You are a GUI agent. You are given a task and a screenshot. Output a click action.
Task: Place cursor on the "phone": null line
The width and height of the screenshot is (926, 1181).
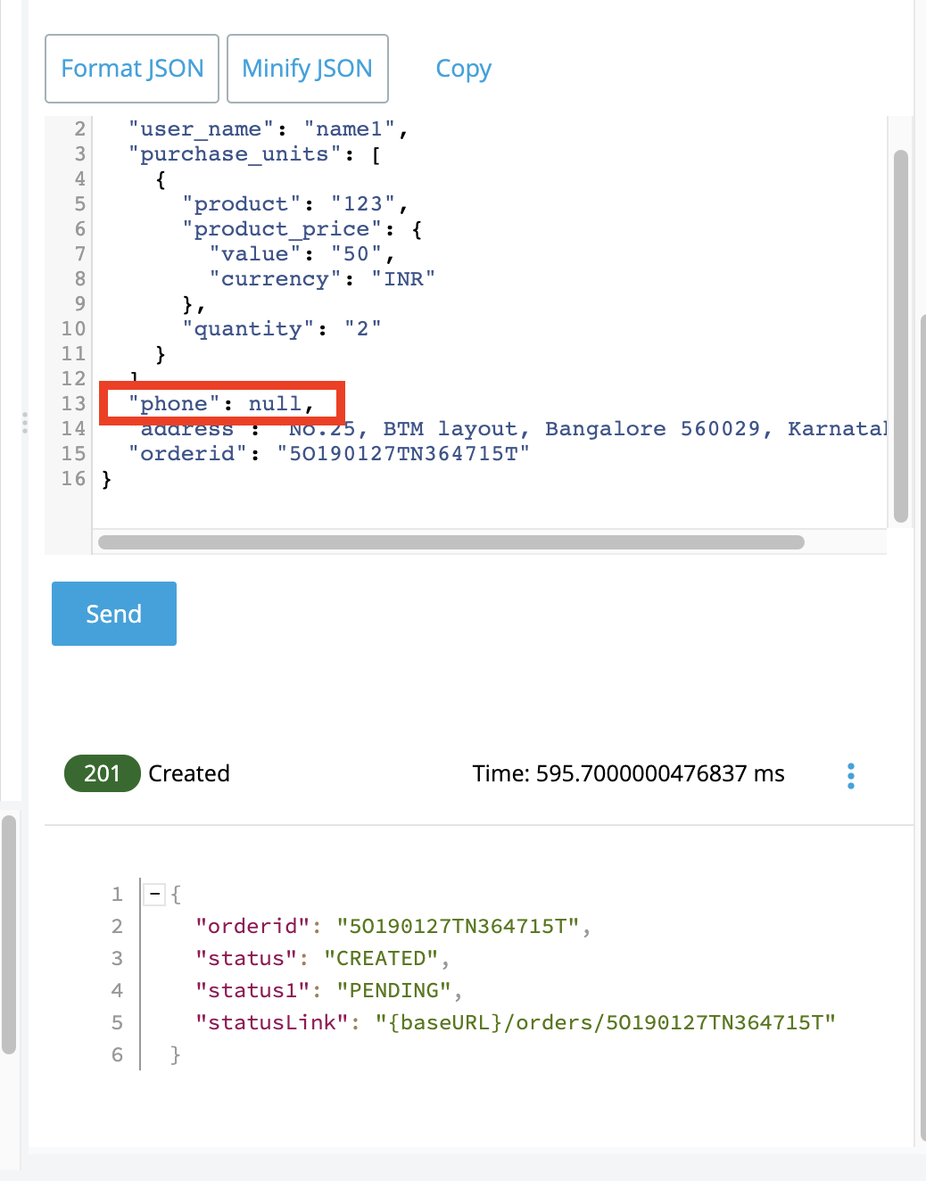click(x=221, y=404)
